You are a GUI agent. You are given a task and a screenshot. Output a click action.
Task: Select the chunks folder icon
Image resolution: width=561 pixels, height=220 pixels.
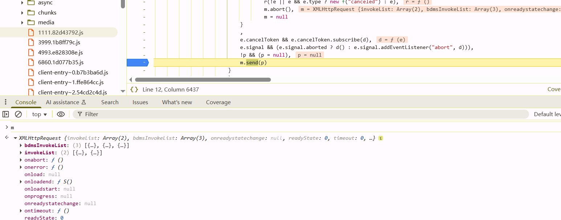tap(31, 12)
